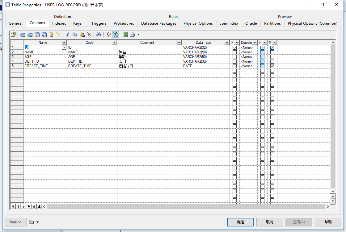This screenshot has height=232, width=346.
Task: Toggle the P checkbox for the ID row
Action: pyautogui.click(x=234, y=48)
